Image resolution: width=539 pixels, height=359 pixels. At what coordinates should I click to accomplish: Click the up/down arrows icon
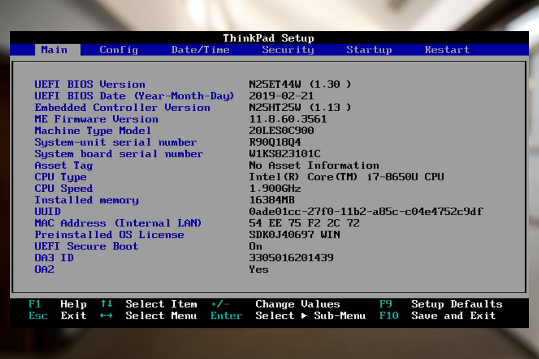tap(106, 304)
